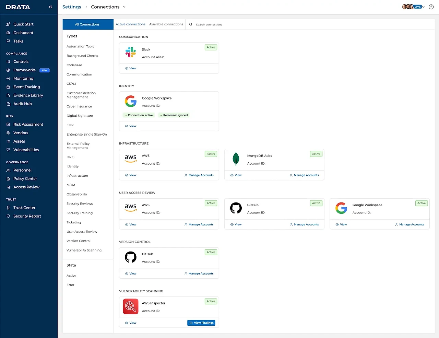This screenshot has width=439, height=338.
Task: Click the Monitoring signal icon
Action: pos(8,79)
